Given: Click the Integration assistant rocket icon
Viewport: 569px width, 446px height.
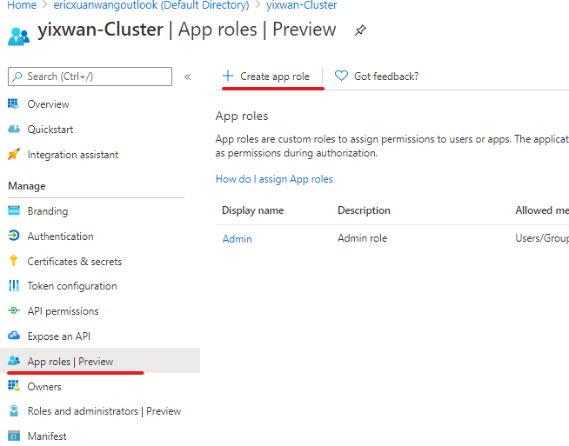Looking at the screenshot, I should (14, 155).
